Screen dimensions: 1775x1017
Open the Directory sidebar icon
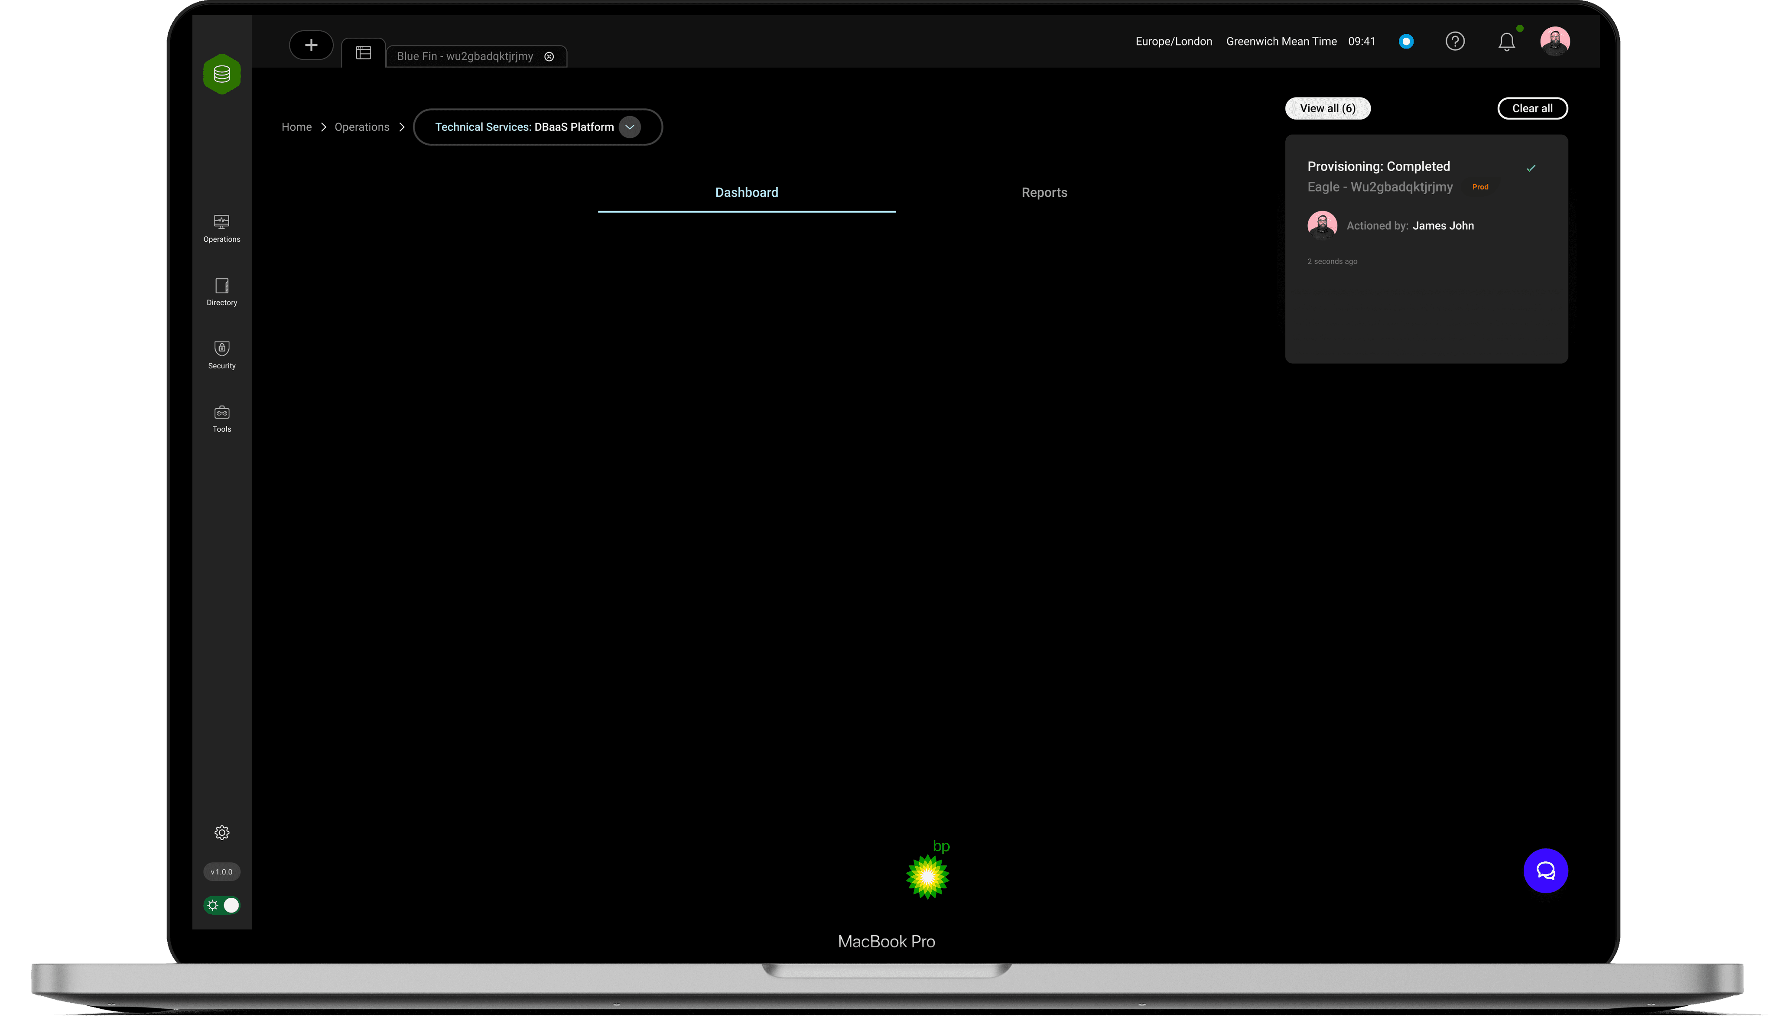[221, 291]
